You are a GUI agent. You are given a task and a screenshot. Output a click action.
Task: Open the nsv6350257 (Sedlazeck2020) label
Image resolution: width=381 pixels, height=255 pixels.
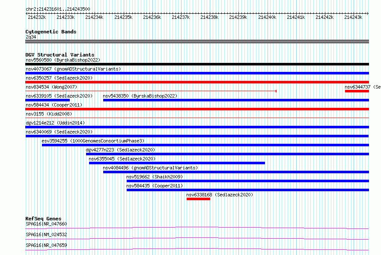tap(59, 78)
